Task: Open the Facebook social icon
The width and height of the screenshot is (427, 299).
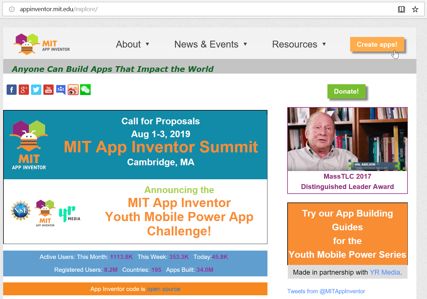Action: click(11, 90)
